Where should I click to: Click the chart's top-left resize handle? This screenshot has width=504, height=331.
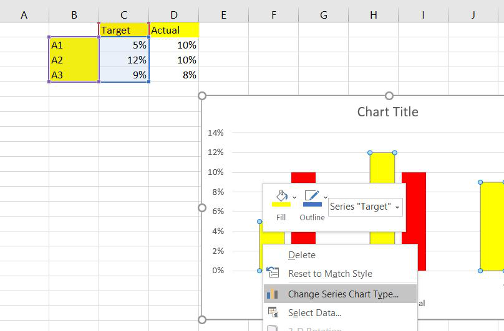201,96
